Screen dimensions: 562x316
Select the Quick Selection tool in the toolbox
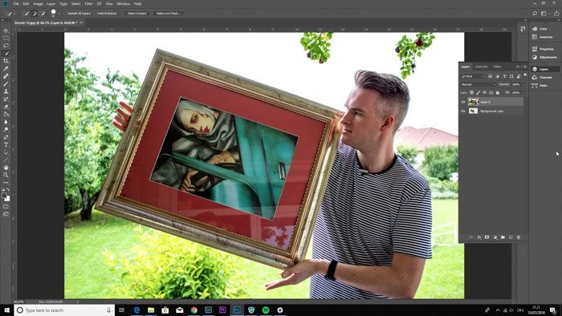click(6, 53)
